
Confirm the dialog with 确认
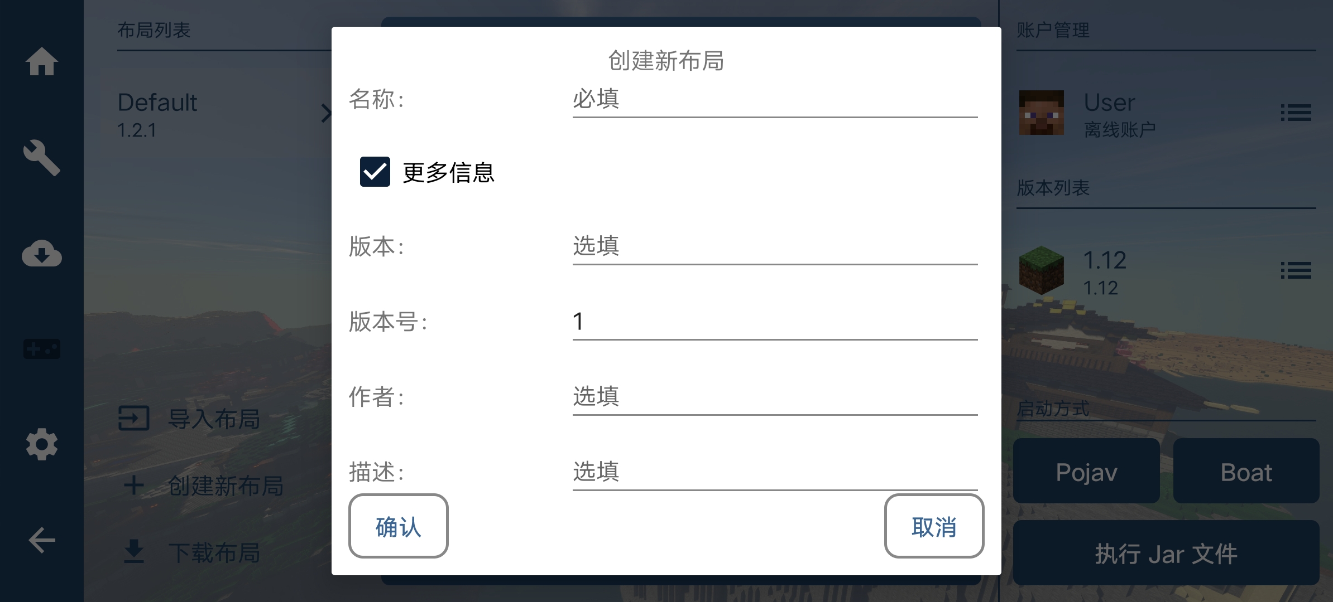coord(398,526)
